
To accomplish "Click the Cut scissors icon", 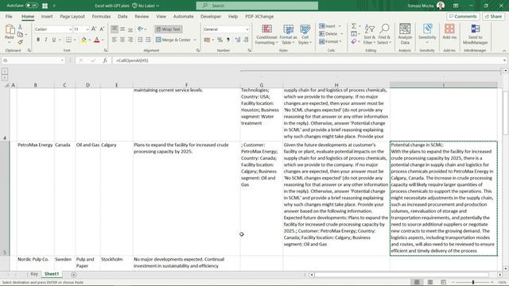I will point(20,27).
